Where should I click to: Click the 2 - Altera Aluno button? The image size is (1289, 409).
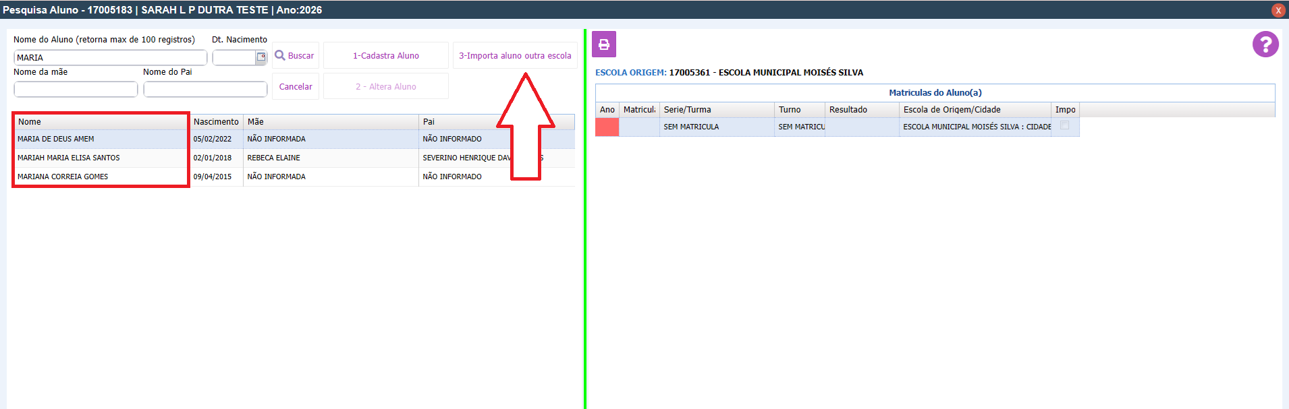tap(385, 87)
